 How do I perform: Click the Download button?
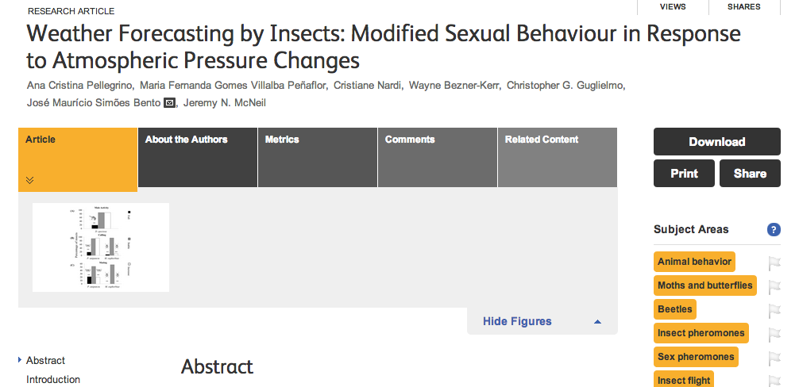tap(717, 141)
